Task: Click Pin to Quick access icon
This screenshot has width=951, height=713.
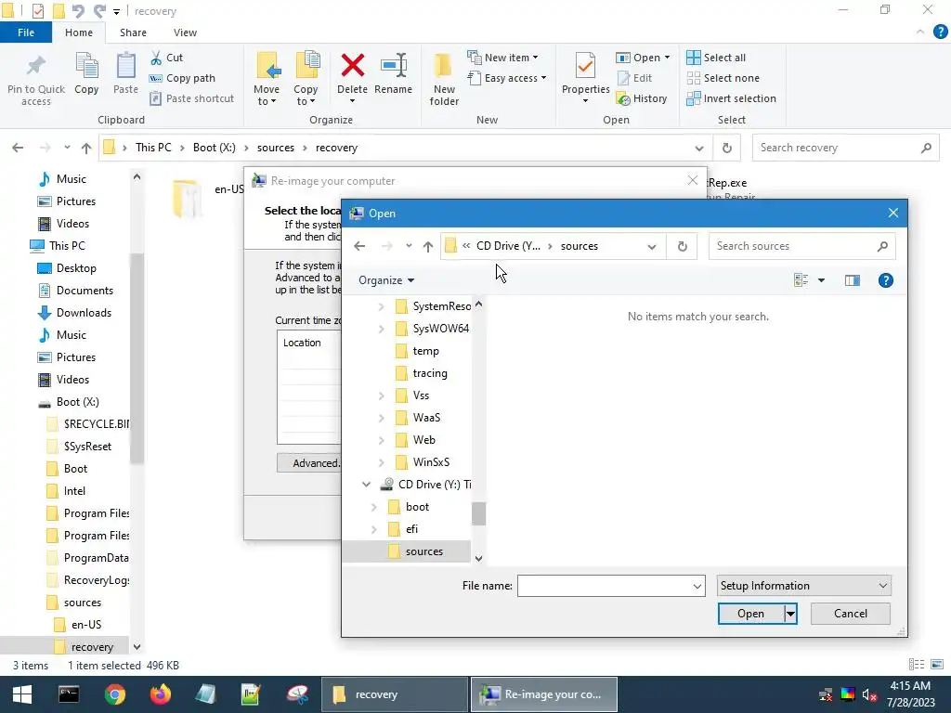Action: [x=36, y=66]
